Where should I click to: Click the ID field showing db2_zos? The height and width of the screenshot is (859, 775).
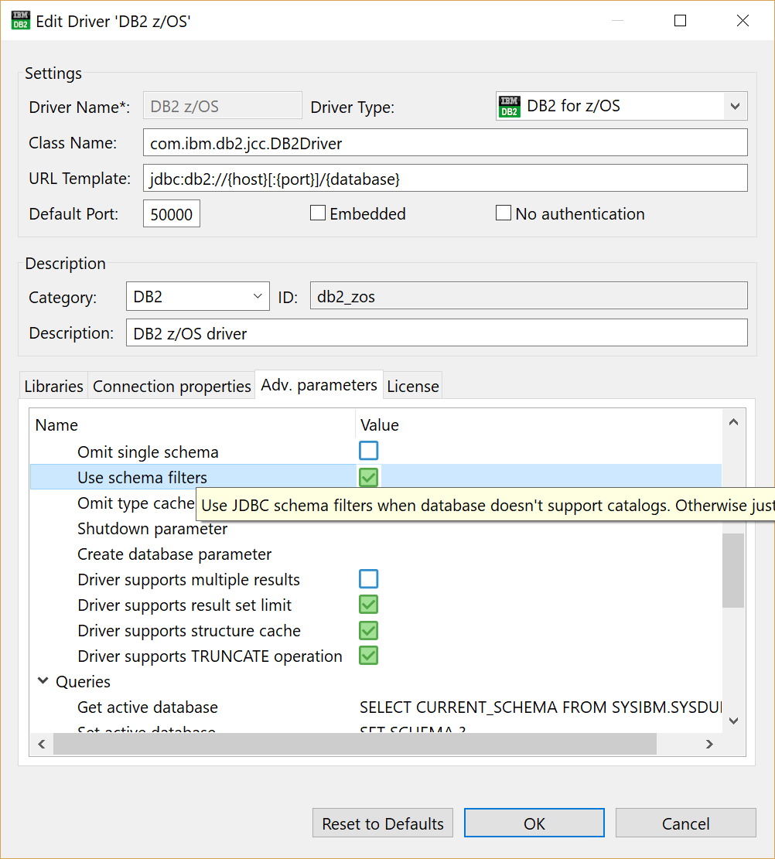click(x=529, y=296)
